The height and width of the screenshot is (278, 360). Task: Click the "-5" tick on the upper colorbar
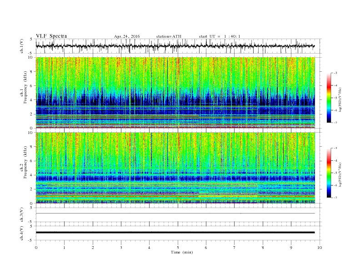tap(335, 98)
